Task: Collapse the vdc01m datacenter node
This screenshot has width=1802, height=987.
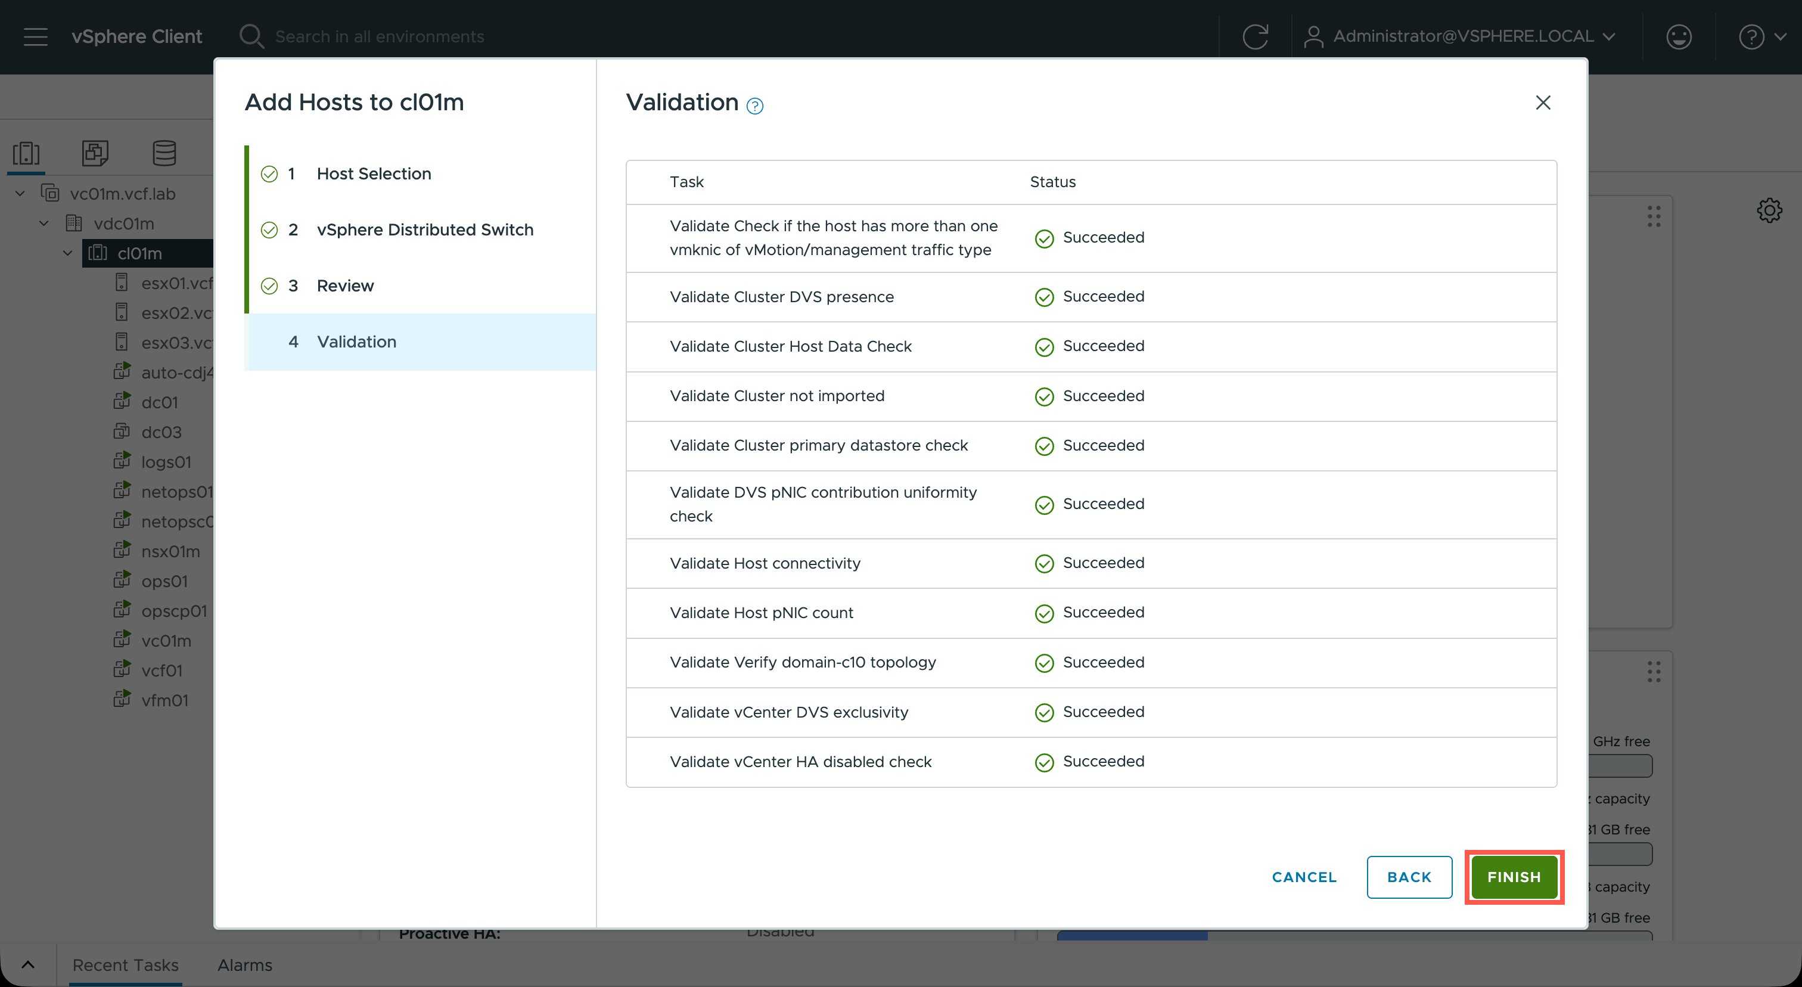Action: click(x=44, y=224)
